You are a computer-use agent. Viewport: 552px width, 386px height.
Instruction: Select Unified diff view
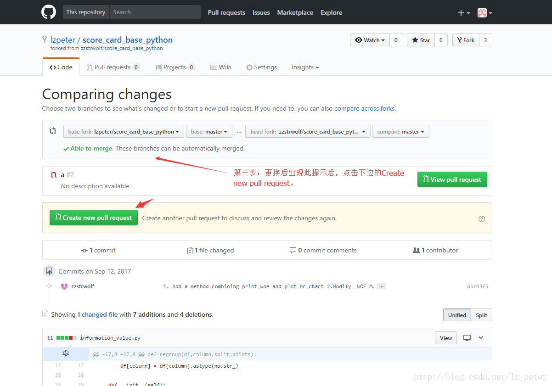coord(457,315)
